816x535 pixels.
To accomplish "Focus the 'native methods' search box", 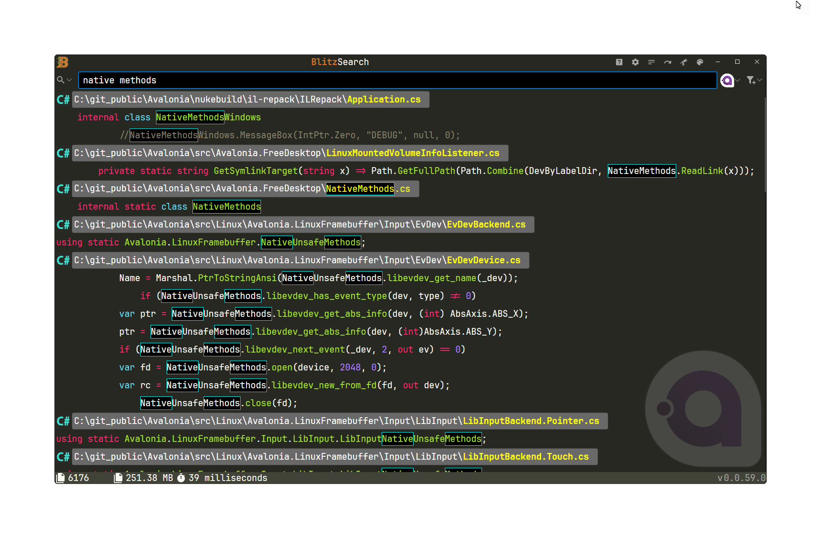I will coord(397,80).
